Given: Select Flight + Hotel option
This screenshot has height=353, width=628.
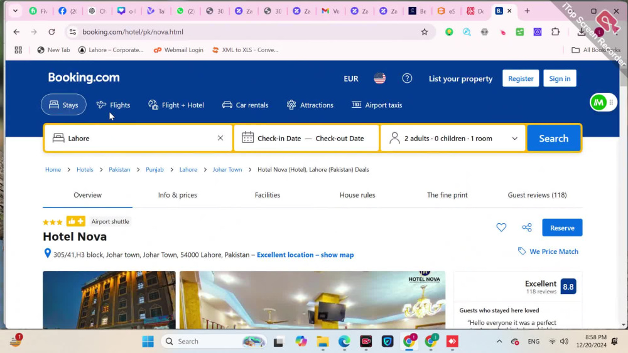Looking at the screenshot, I should pos(176,105).
